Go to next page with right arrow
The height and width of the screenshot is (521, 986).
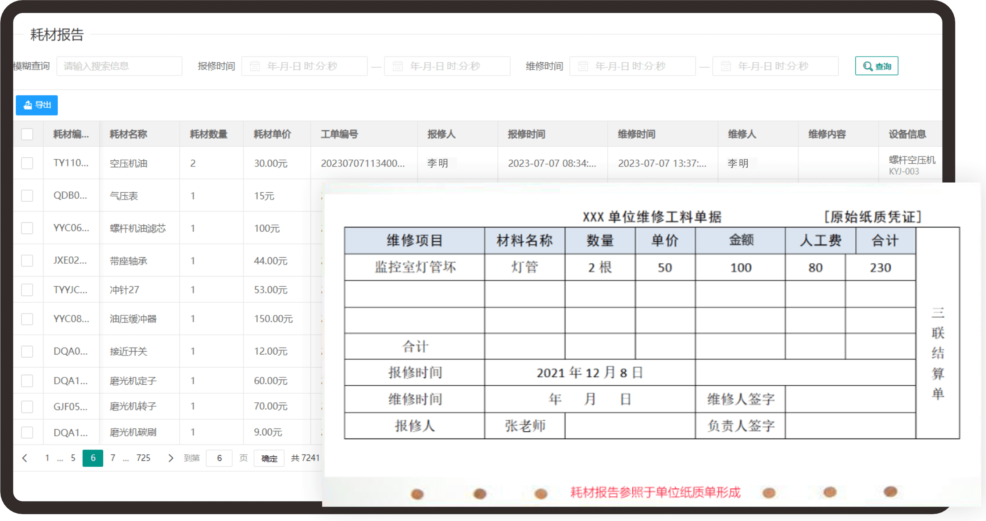171,458
